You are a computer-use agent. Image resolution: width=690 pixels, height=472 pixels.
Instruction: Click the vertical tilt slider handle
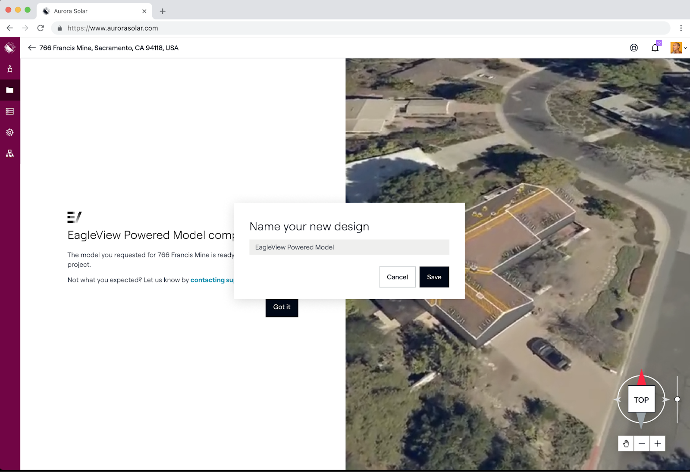click(677, 400)
